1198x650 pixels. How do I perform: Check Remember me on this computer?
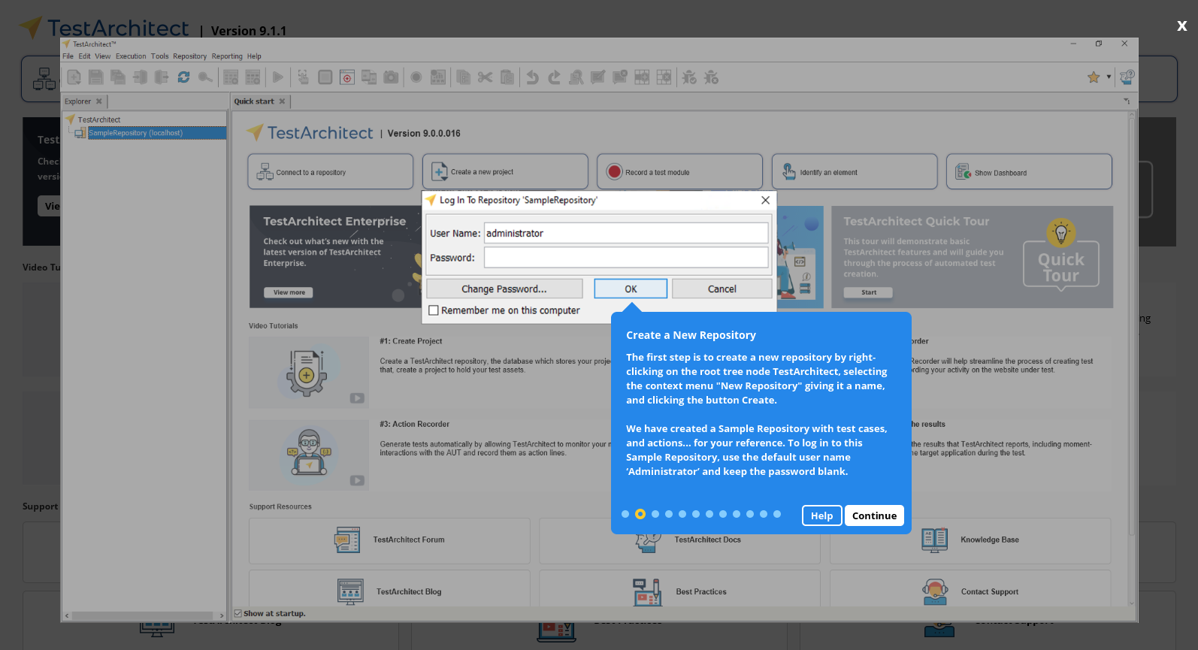point(434,310)
